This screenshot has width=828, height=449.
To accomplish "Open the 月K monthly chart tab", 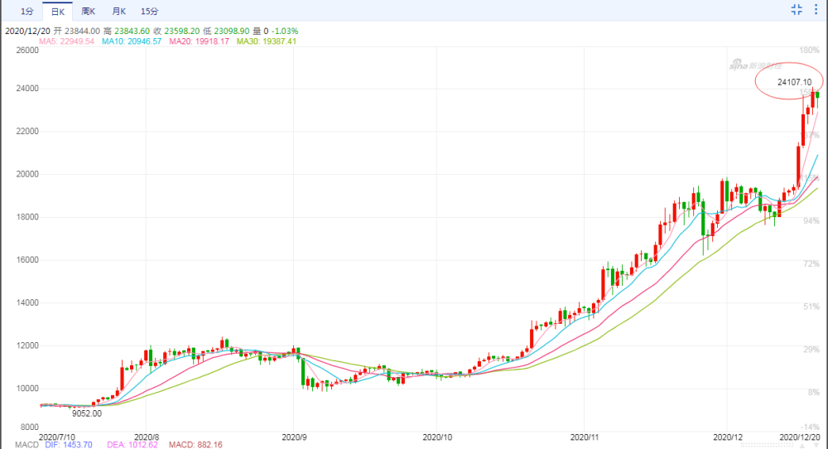I will click(118, 11).
